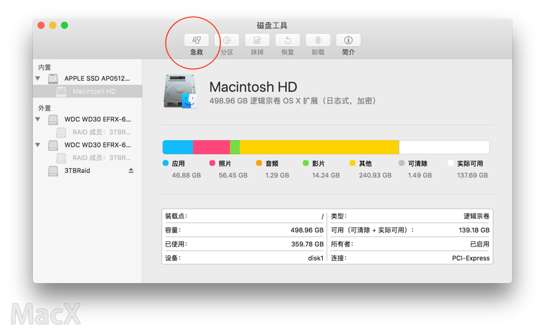This screenshot has height=330, width=545.
Task: Select the Macintosh HD volume in sidebar
Action: tap(88, 91)
